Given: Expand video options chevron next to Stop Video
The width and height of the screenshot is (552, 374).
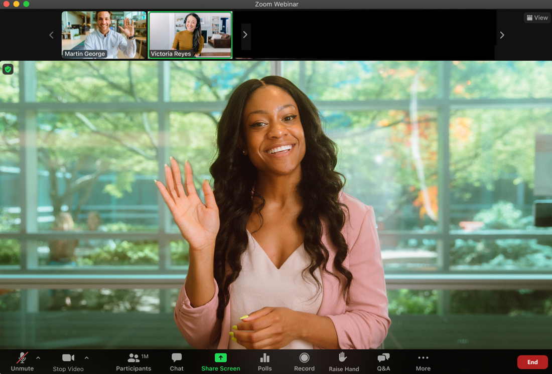Looking at the screenshot, I should pyautogui.click(x=87, y=358).
